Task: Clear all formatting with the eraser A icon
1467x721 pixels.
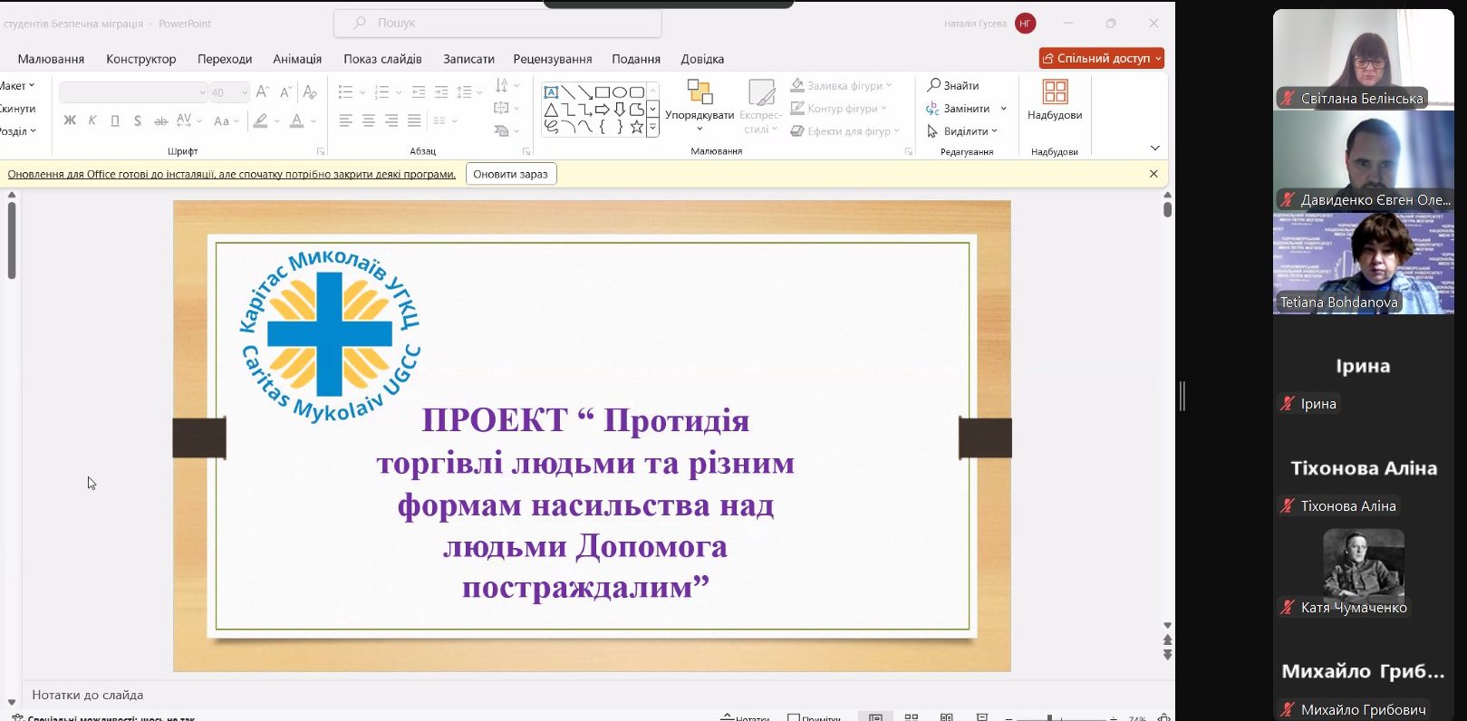Action: tap(310, 91)
